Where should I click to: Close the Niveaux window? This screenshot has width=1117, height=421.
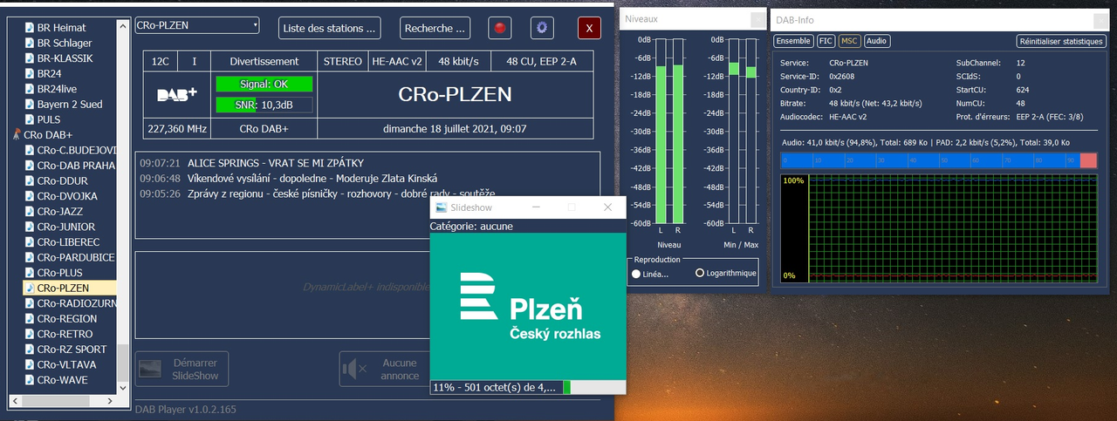click(x=757, y=18)
